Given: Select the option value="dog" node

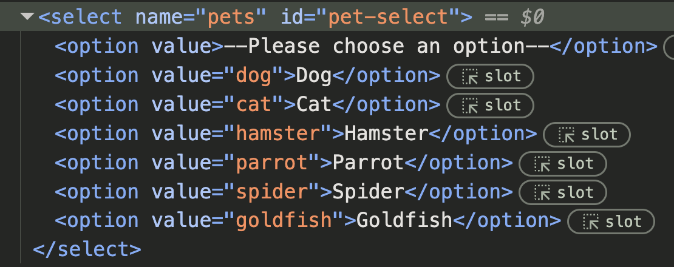Looking at the screenshot, I should [248, 76].
